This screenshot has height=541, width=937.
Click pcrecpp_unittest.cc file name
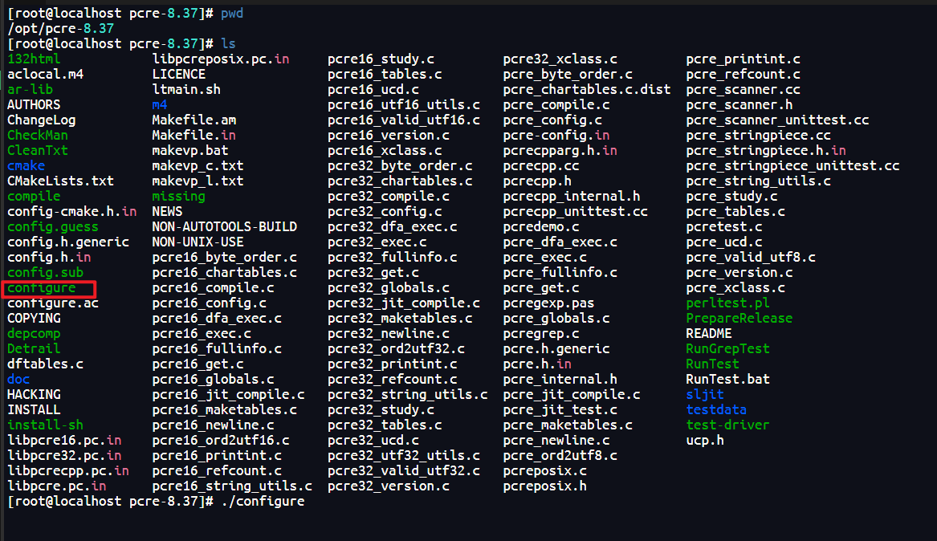tap(576, 211)
